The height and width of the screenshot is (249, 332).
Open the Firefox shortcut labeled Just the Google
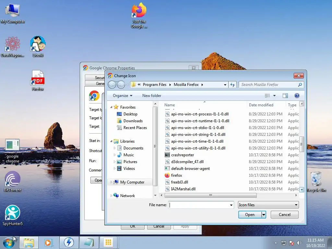coord(139,16)
